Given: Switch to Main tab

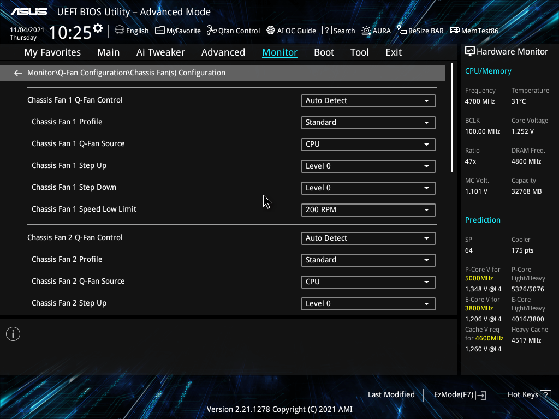Looking at the screenshot, I should [x=109, y=52].
